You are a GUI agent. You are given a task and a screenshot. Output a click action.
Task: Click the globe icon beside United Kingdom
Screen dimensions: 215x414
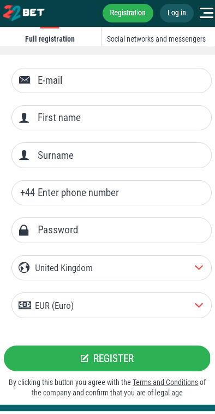pyautogui.click(x=24, y=268)
